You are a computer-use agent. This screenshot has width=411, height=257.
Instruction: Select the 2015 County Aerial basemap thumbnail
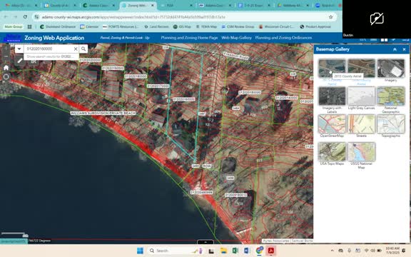332,69
